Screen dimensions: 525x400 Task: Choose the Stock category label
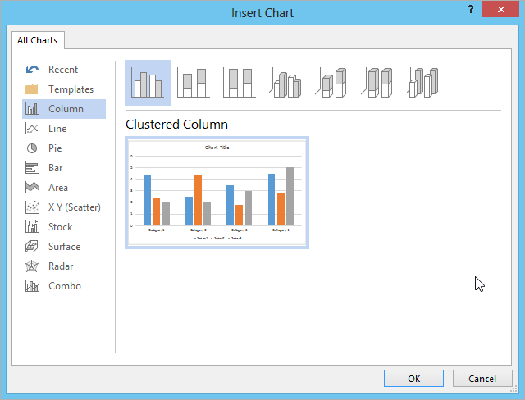[x=60, y=227]
